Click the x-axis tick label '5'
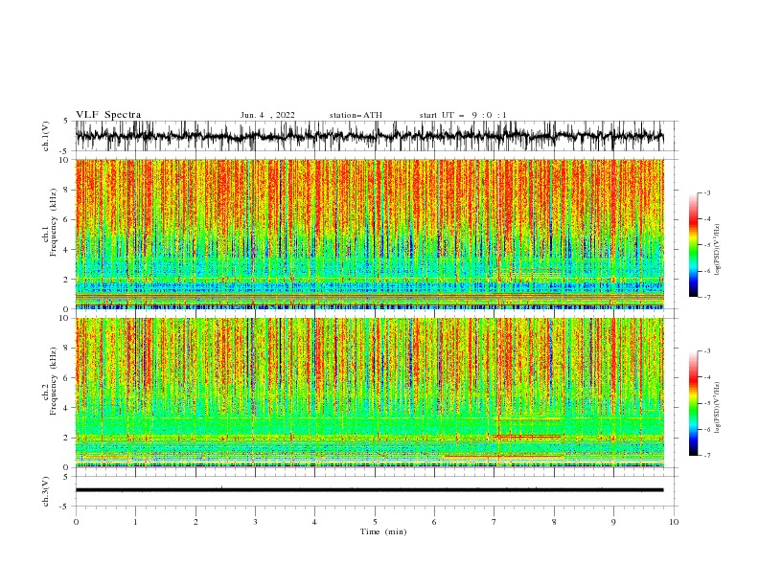 point(375,522)
